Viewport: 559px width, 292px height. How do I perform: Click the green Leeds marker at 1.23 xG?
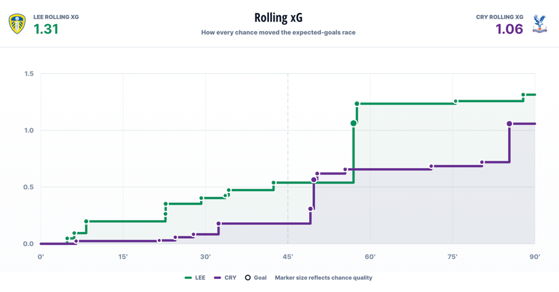pos(357,104)
